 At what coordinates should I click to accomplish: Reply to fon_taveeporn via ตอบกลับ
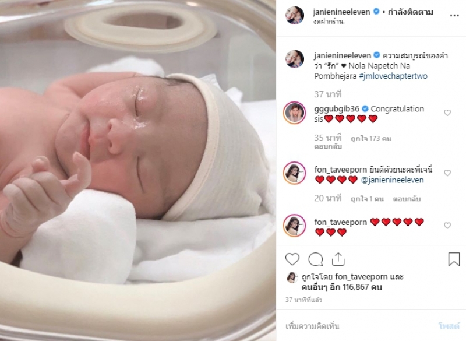pos(407,199)
